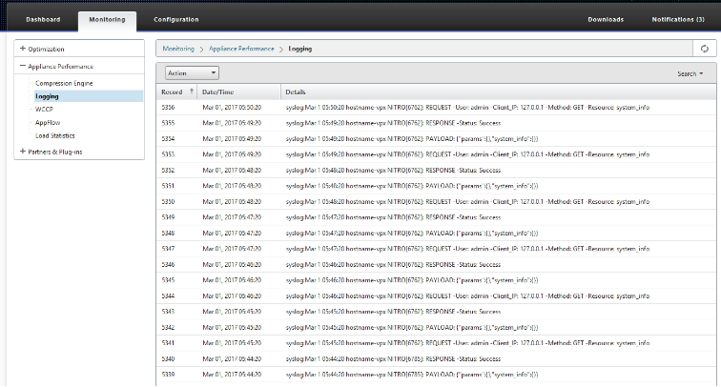Open AppFlow in the sidebar
721x387 pixels.
point(48,122)
